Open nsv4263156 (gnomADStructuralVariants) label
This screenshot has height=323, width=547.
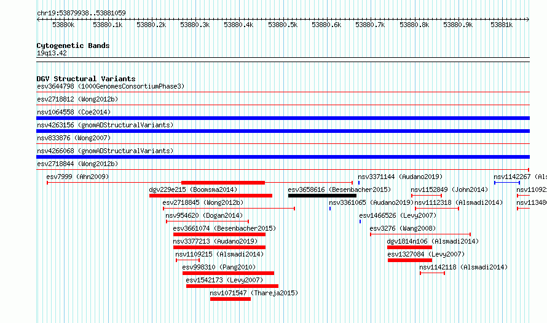pyautogui.click(x=105, y=125)
